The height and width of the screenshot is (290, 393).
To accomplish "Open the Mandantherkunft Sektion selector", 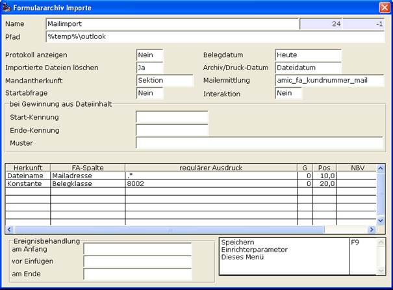I will click(x=165, y=81).
